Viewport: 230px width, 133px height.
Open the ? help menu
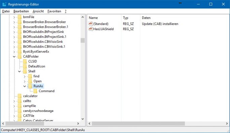tap(66, 11)
